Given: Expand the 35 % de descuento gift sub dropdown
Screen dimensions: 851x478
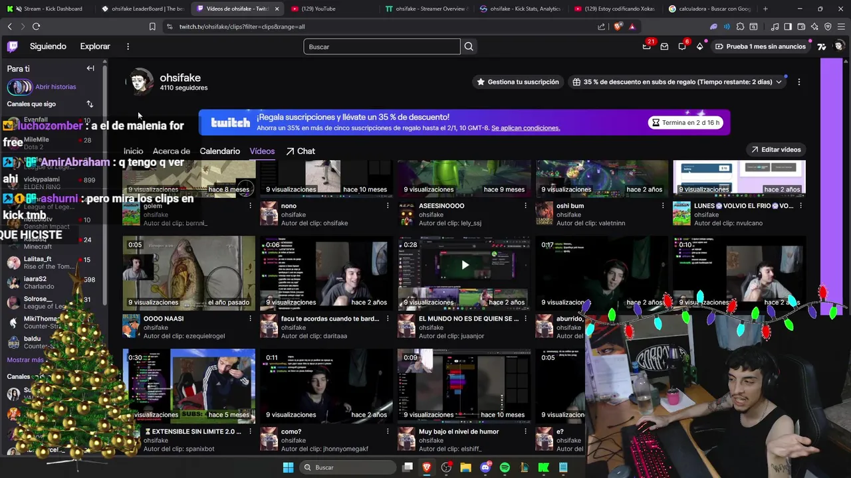Looking at the screenshot, I should 779,82.
